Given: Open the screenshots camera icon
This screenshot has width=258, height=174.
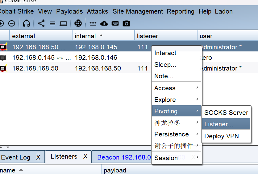Looking at the screenshot, I should [126, 23].
